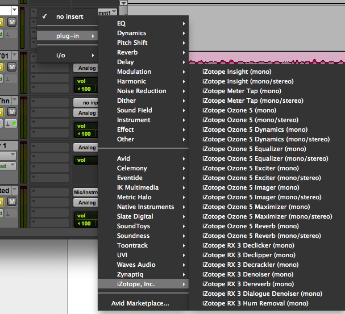Select 'no insert' in the insert menu

[67, 16]
